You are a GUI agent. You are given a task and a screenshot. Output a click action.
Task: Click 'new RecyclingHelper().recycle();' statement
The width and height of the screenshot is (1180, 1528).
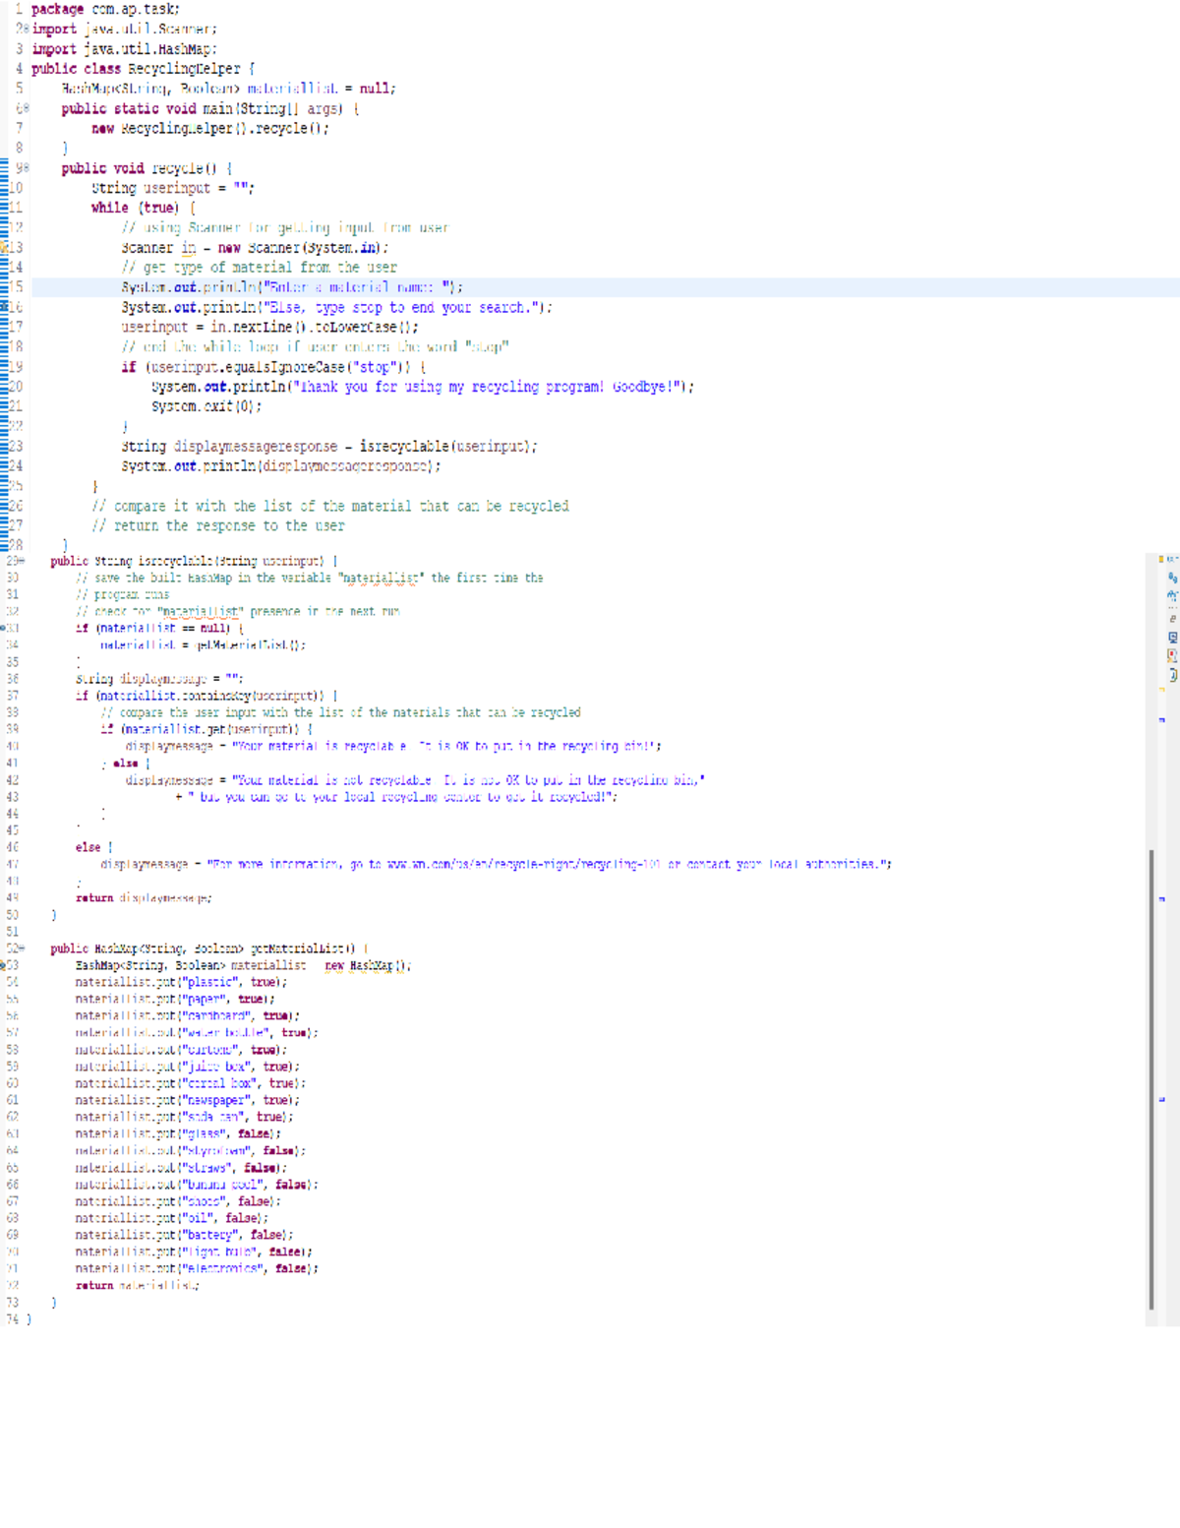tap(209, 129)
